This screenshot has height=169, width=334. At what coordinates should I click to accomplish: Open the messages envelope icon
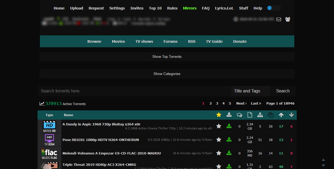click(278, 19)
